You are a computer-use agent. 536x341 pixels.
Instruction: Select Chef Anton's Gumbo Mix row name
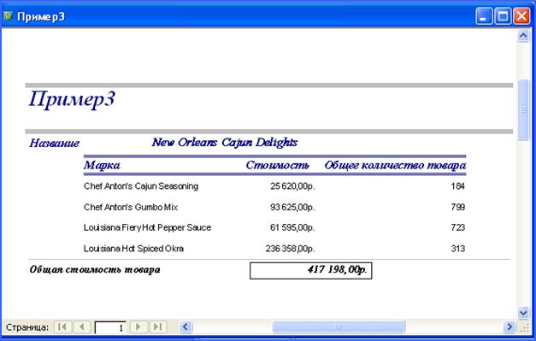click(x=131, y=207)
